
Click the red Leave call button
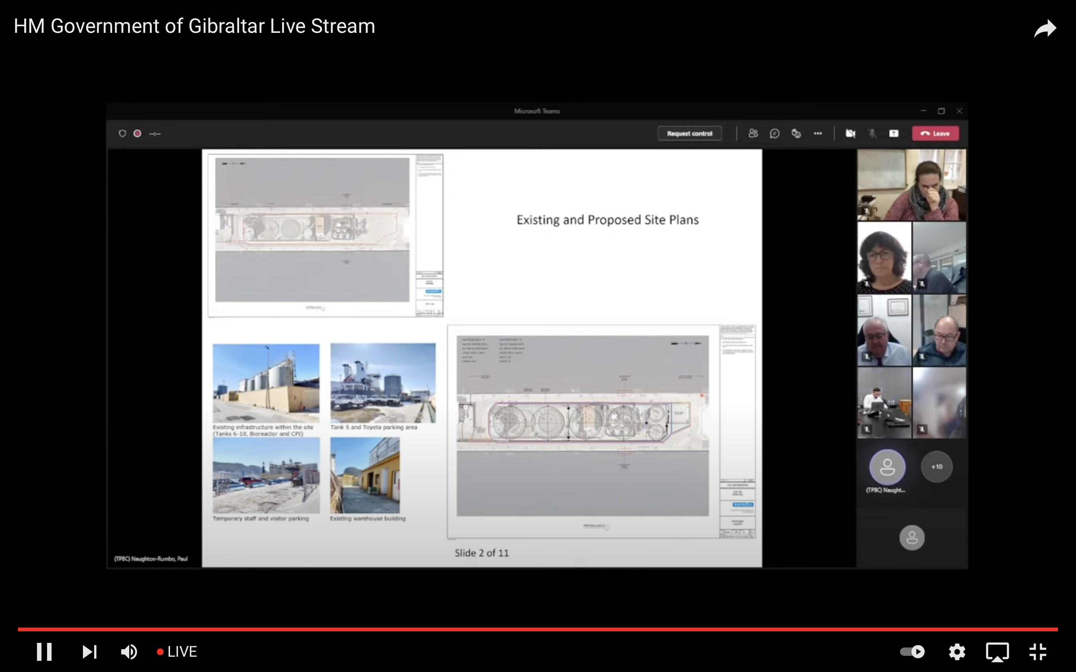[935, 133]
